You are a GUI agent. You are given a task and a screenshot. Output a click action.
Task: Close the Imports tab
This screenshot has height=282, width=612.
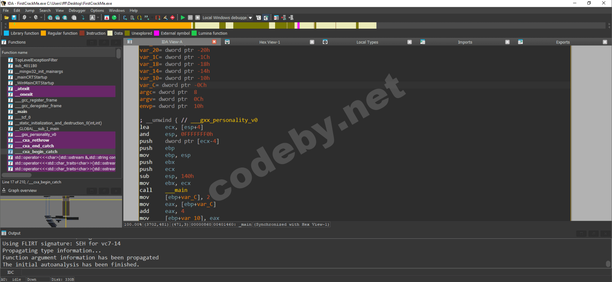pos(508,42)
